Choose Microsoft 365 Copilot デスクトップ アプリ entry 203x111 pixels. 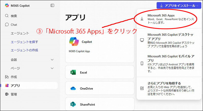169,40
